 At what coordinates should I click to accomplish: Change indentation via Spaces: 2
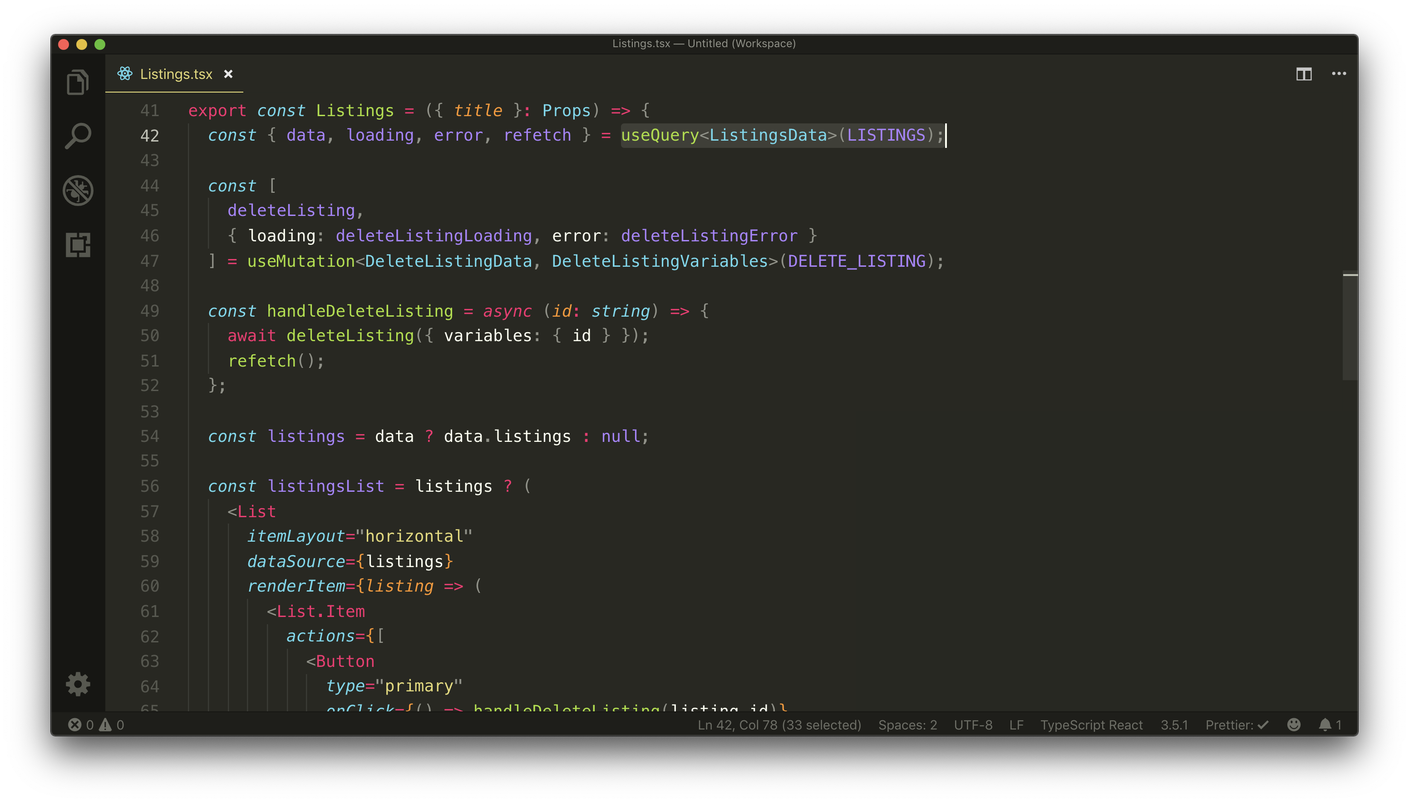click(x=907, y=725)
